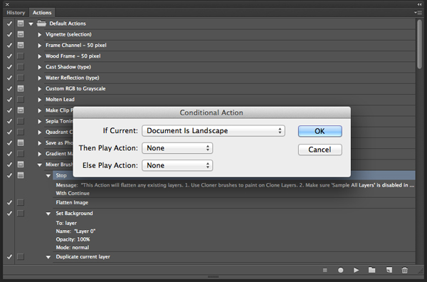Expand the Molten Lead action
This screenshot has height=282, width=427.
click(40, 100)
